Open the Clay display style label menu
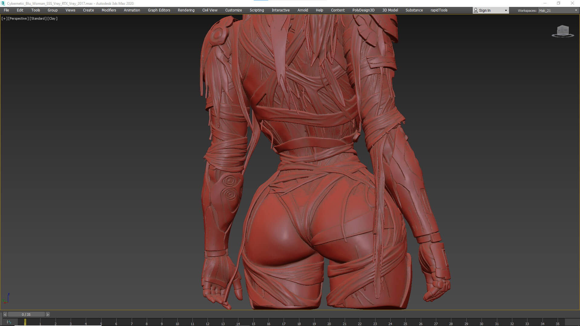This screenshot has height=326, width=580. 53,18
